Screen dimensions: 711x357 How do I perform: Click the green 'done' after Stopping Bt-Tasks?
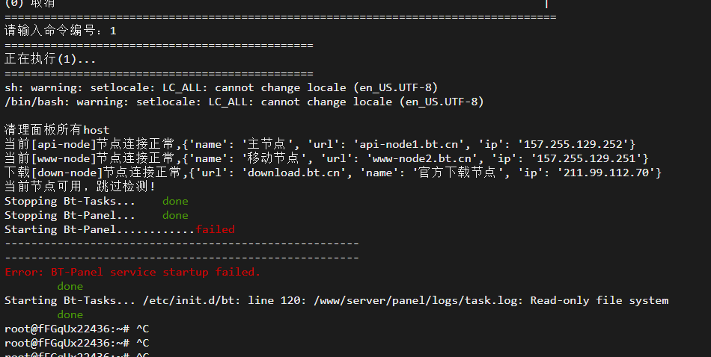tap(175, 201)
